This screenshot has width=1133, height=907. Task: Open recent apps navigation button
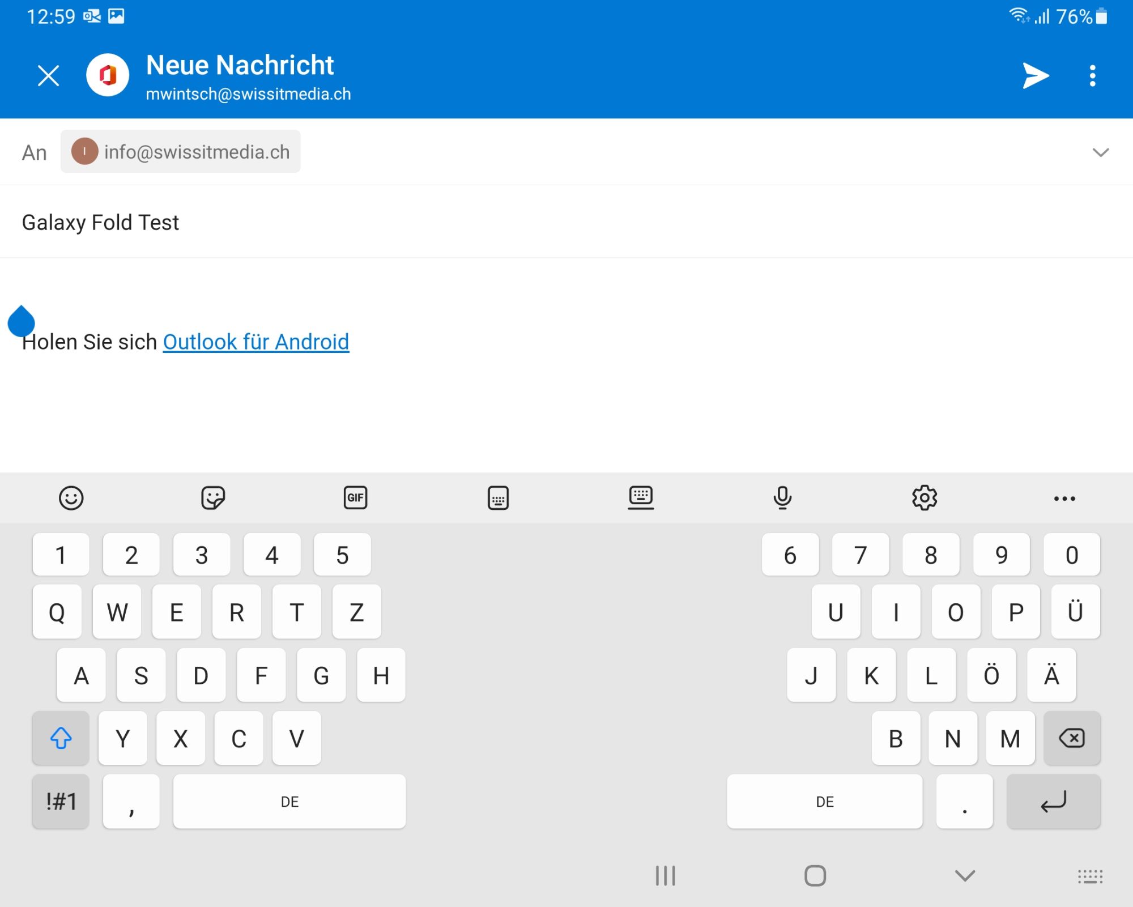666,876
